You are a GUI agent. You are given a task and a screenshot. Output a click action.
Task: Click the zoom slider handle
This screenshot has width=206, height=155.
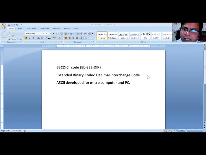click(195, 131)
